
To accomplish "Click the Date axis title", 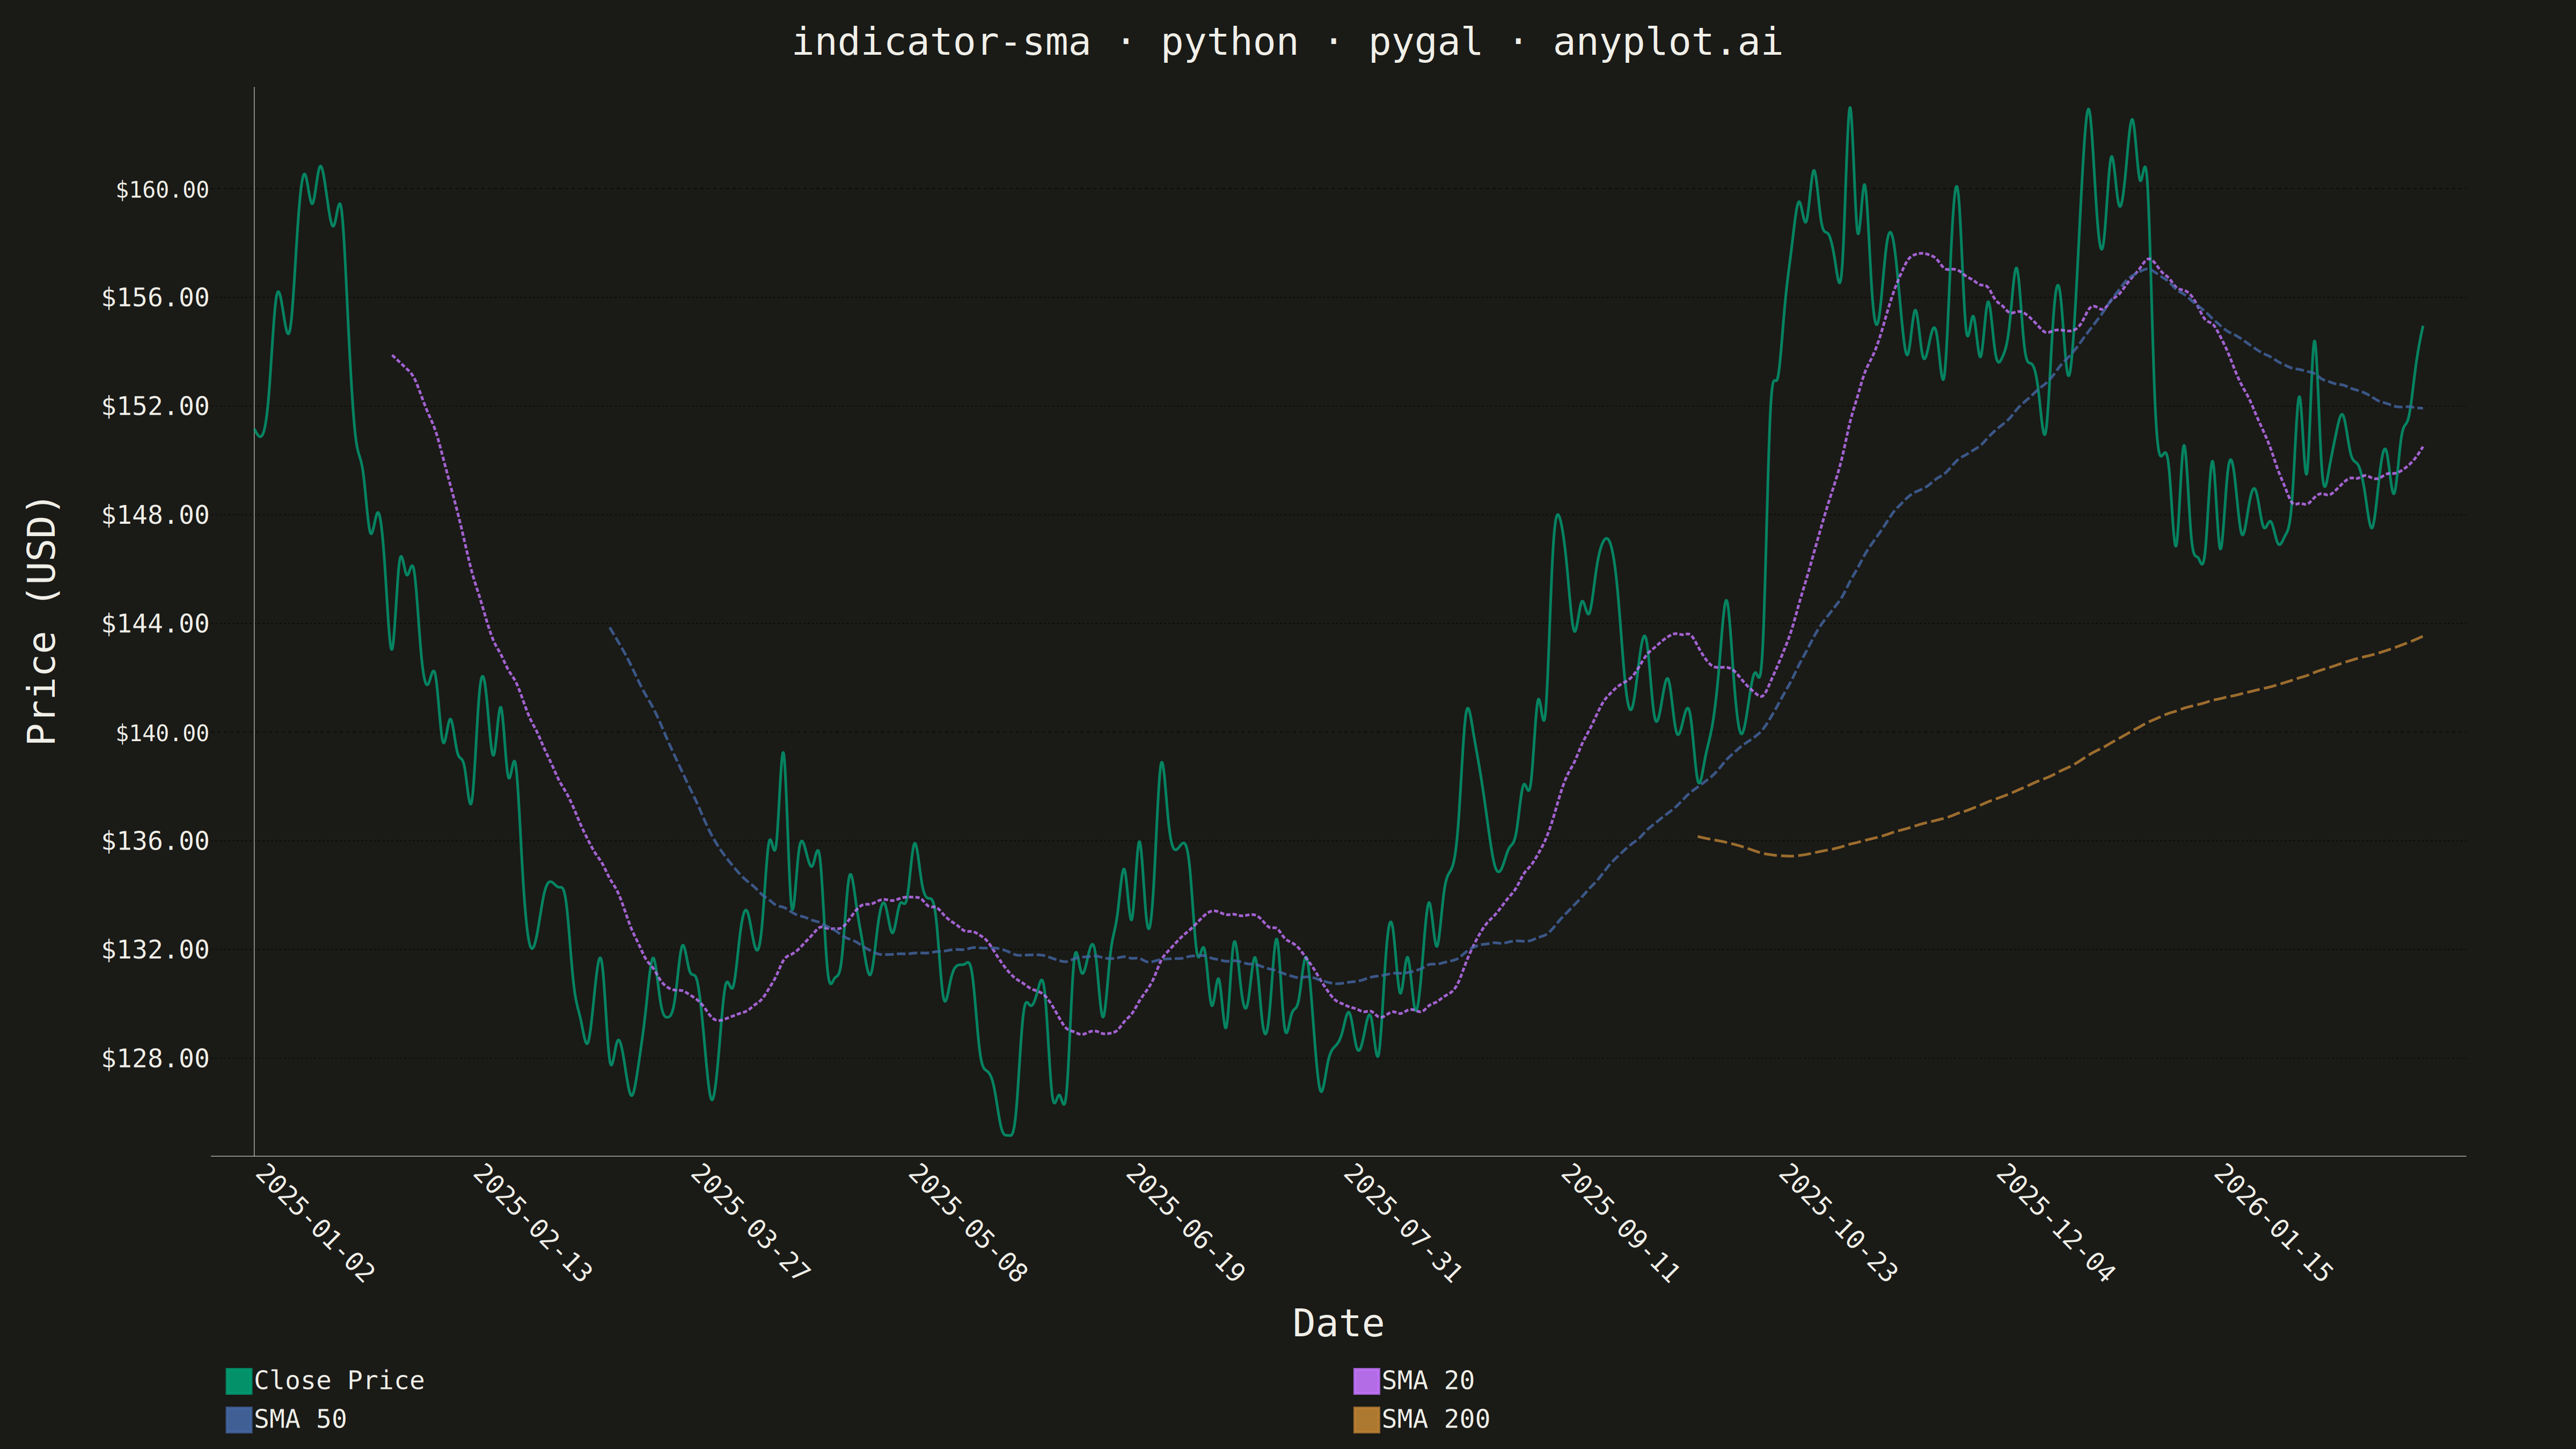I will pyautogui.click(x=1338, y=1323).
